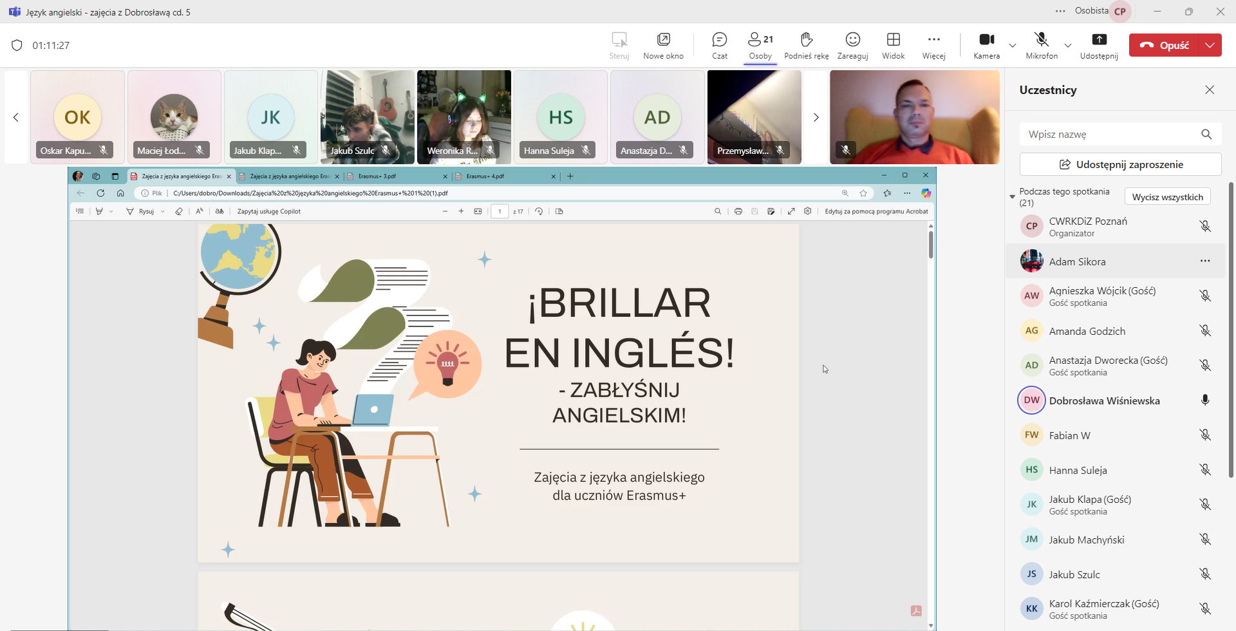Raise hand with Podnieś rękę
The image size is (1236, 631).
tap(807, 46)
